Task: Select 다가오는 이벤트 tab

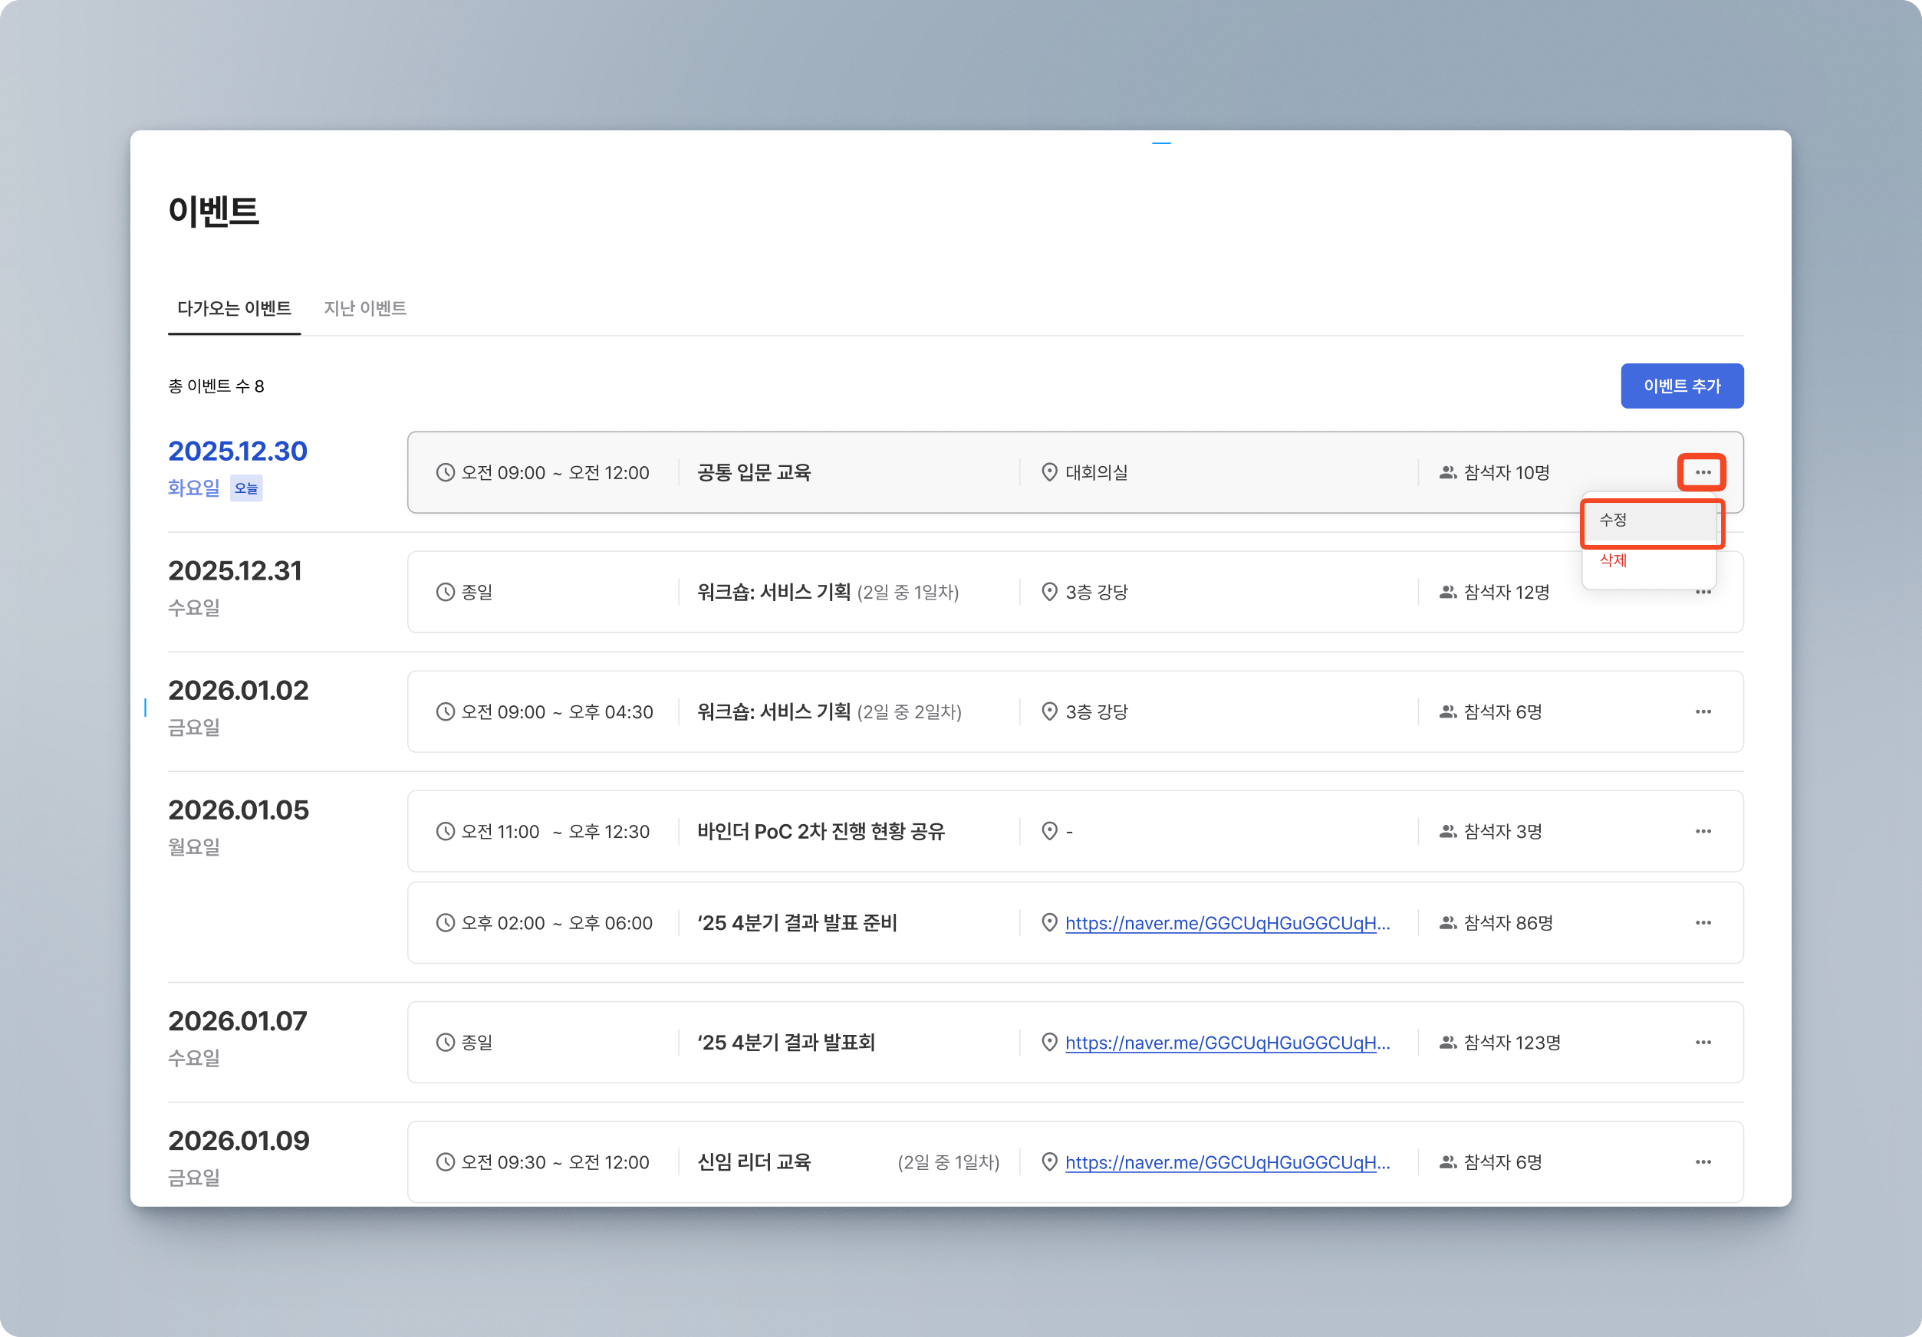Action: [x=235, y=308]
